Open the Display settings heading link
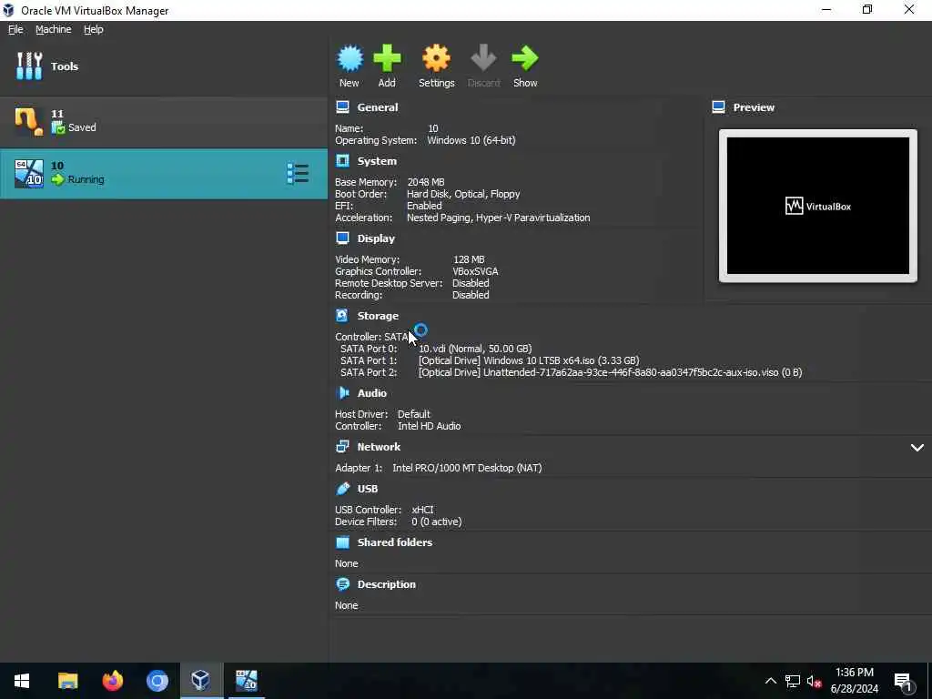This screenshot has width=932, height=699. [x=376, y=238]
